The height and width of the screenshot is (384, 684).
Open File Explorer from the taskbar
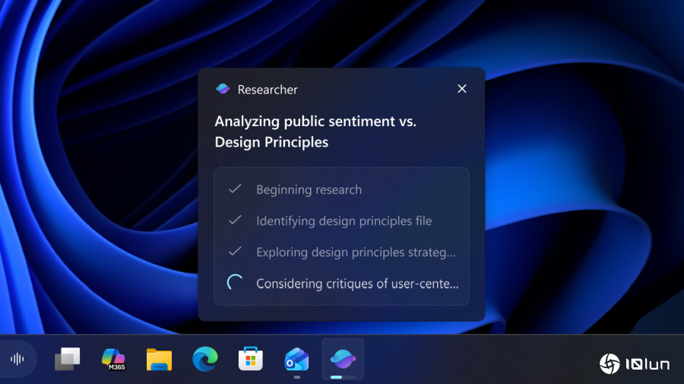pyautogui.click(x=159, y=359)
